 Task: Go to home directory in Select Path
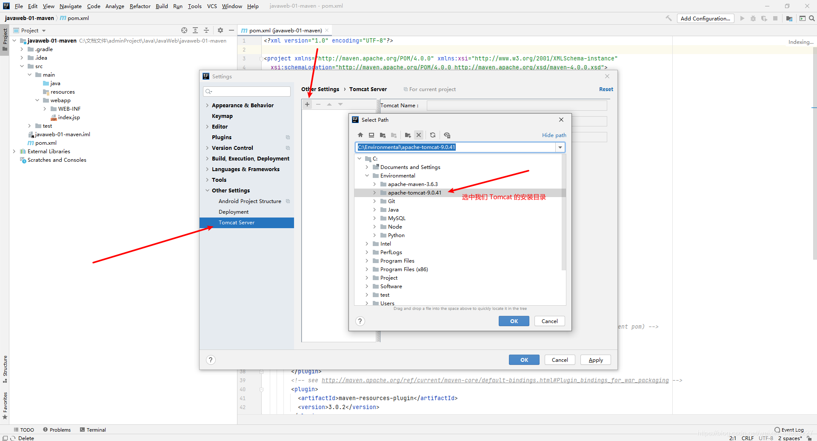(360, 135)
